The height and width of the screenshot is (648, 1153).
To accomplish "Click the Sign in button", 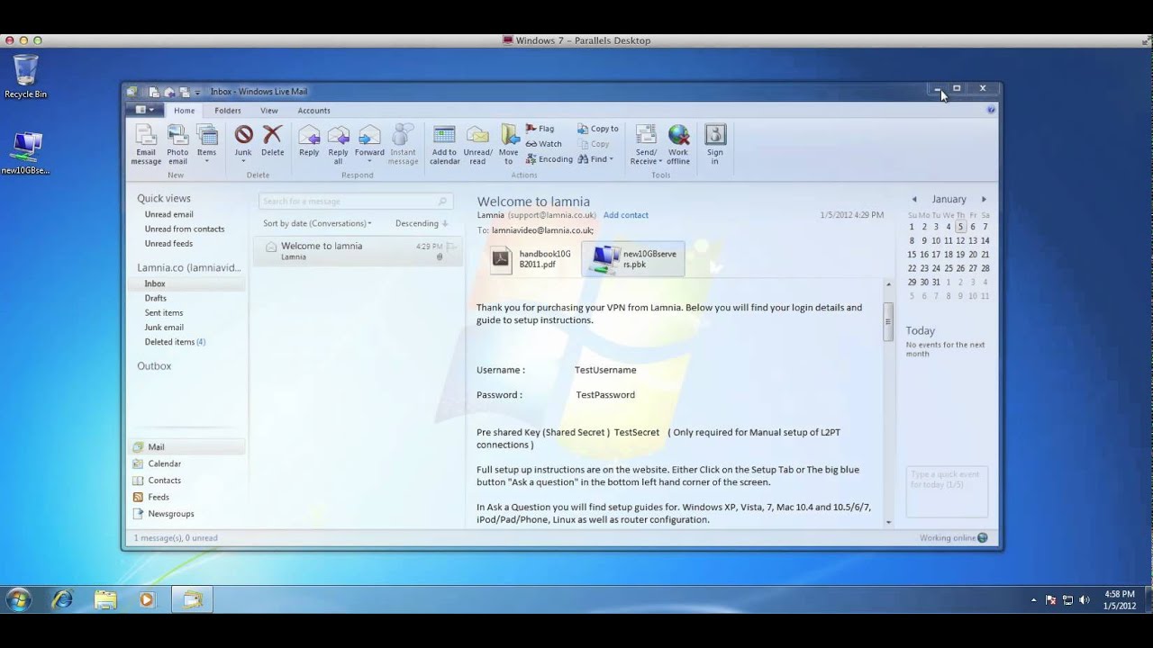I will (x=715, y=144).
